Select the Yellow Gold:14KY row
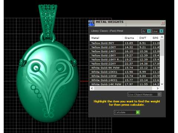The height and width of the screenshot is (133, 178). 125,51
